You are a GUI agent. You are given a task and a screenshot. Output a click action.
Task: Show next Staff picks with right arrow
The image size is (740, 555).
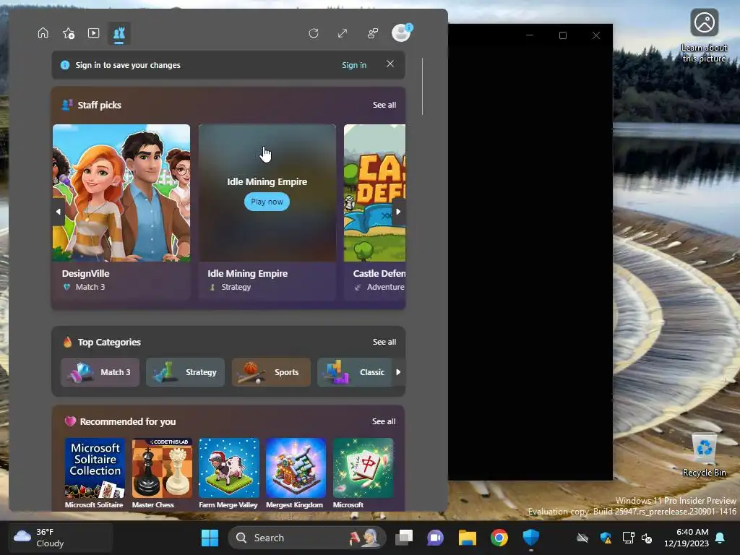(398, 212)
